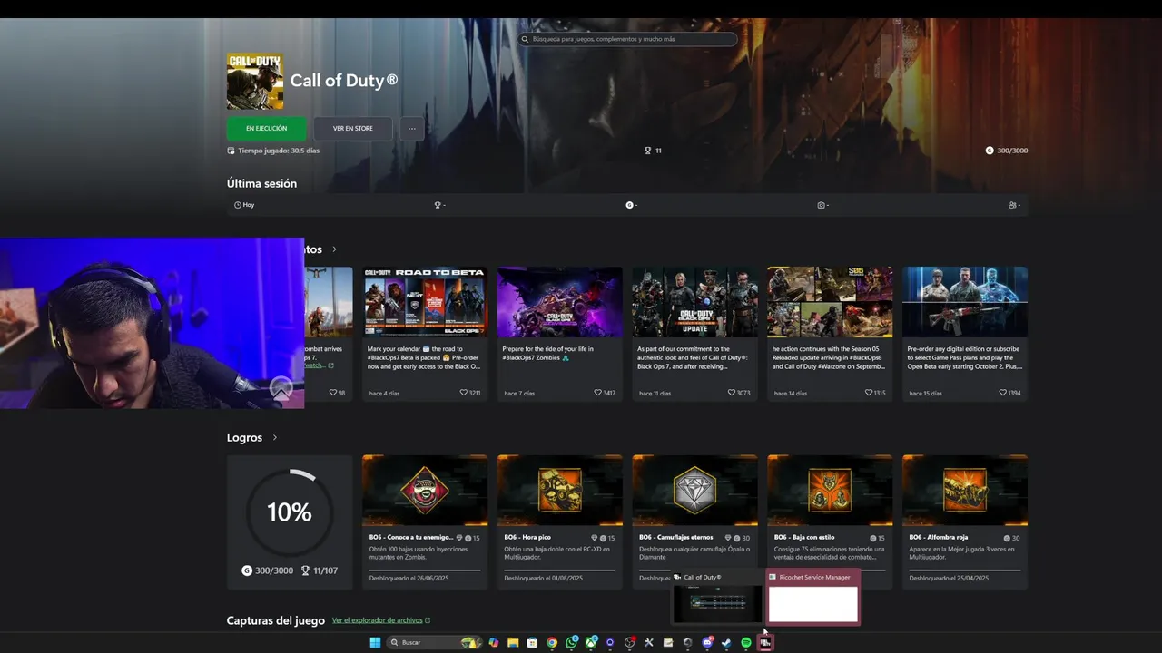Click the header gamerscore icon beside 300/3000
This screenshot has height=653, width=1162.
point(990,151)
